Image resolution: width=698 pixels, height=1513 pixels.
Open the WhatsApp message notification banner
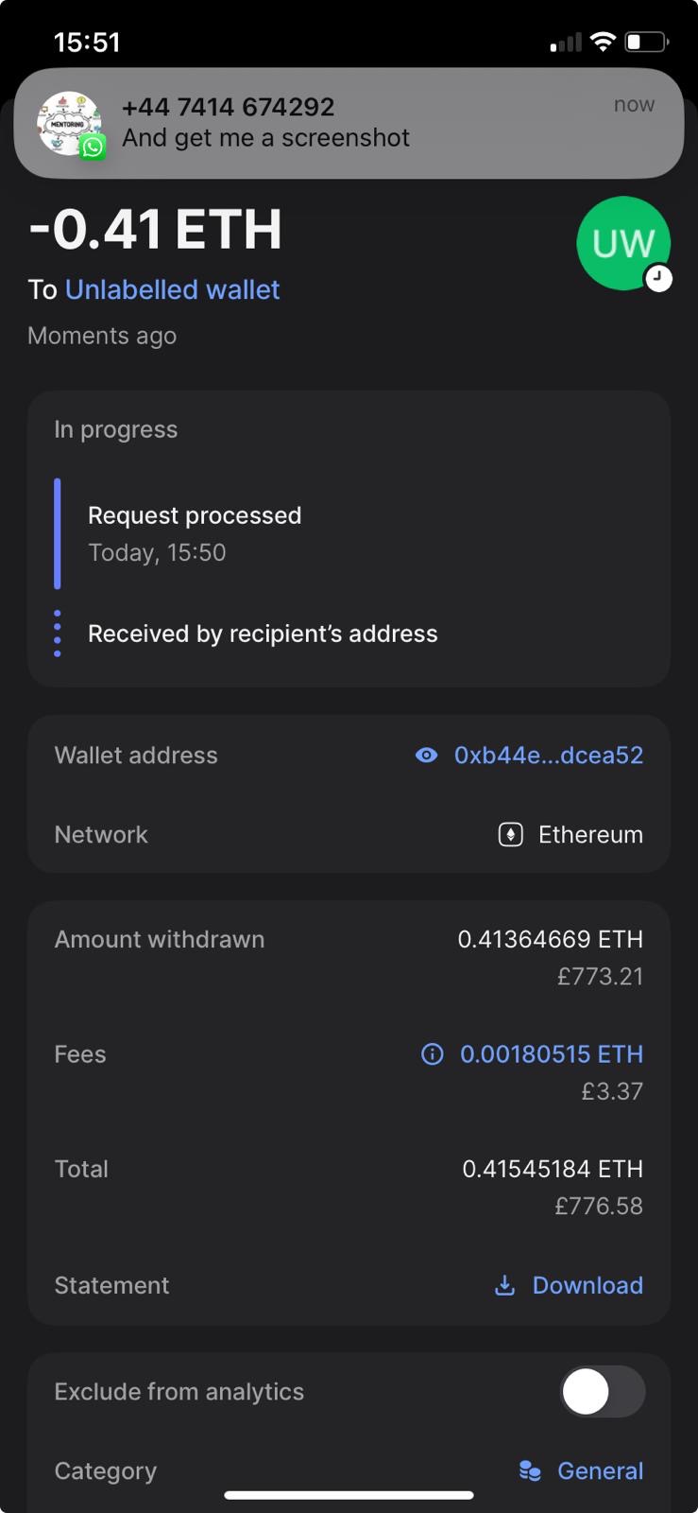349,123
